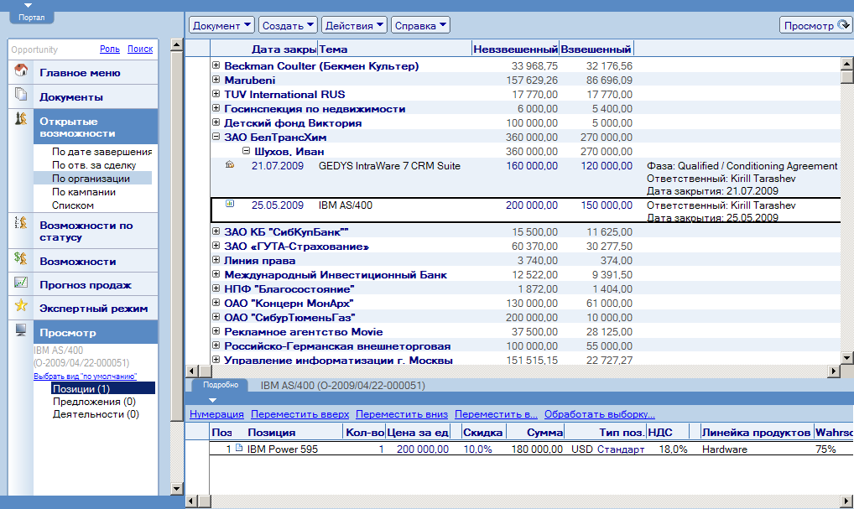Image resolution: width=854 pixels, height=509 pixels.
Task: Select Позиции (1) in Просмотр list
Action: 103,389
